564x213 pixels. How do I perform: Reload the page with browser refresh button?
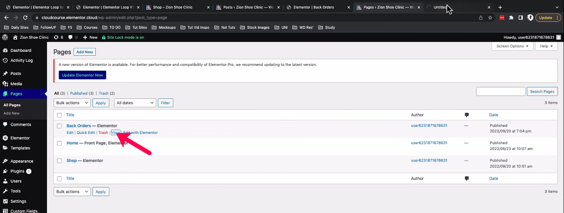click(26, 17)
